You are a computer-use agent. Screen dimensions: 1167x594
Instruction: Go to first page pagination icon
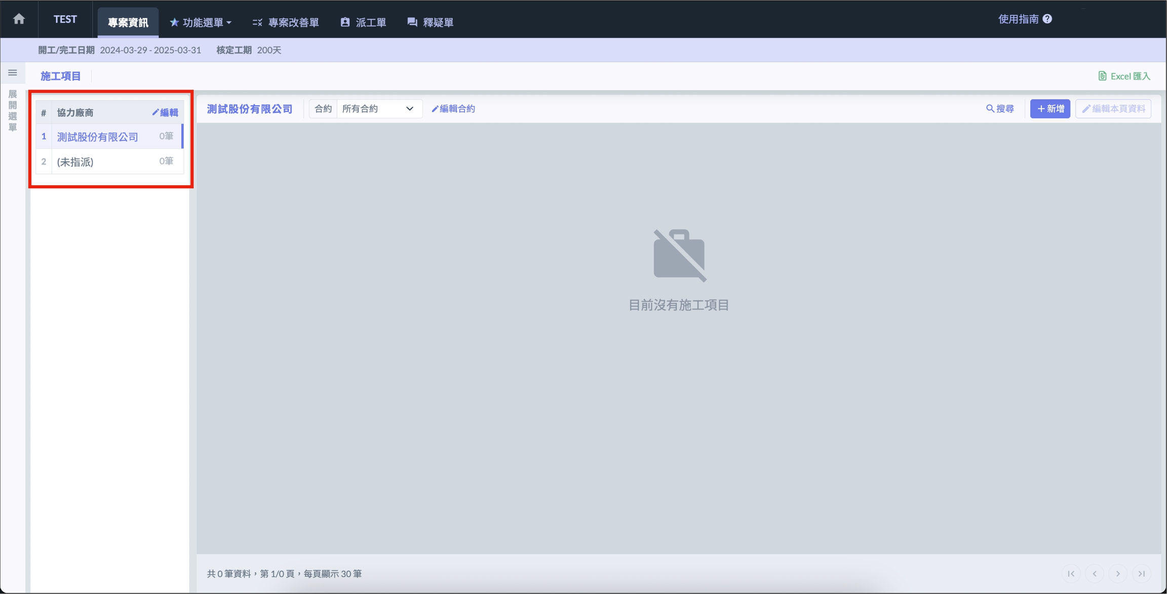pos(1071,573)
